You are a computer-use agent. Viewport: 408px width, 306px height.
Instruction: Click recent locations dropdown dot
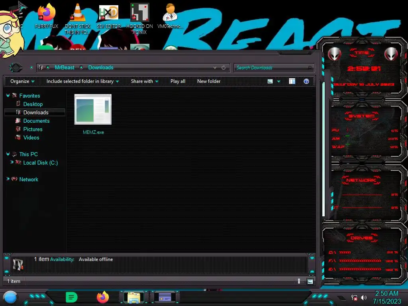pos(31,68)
